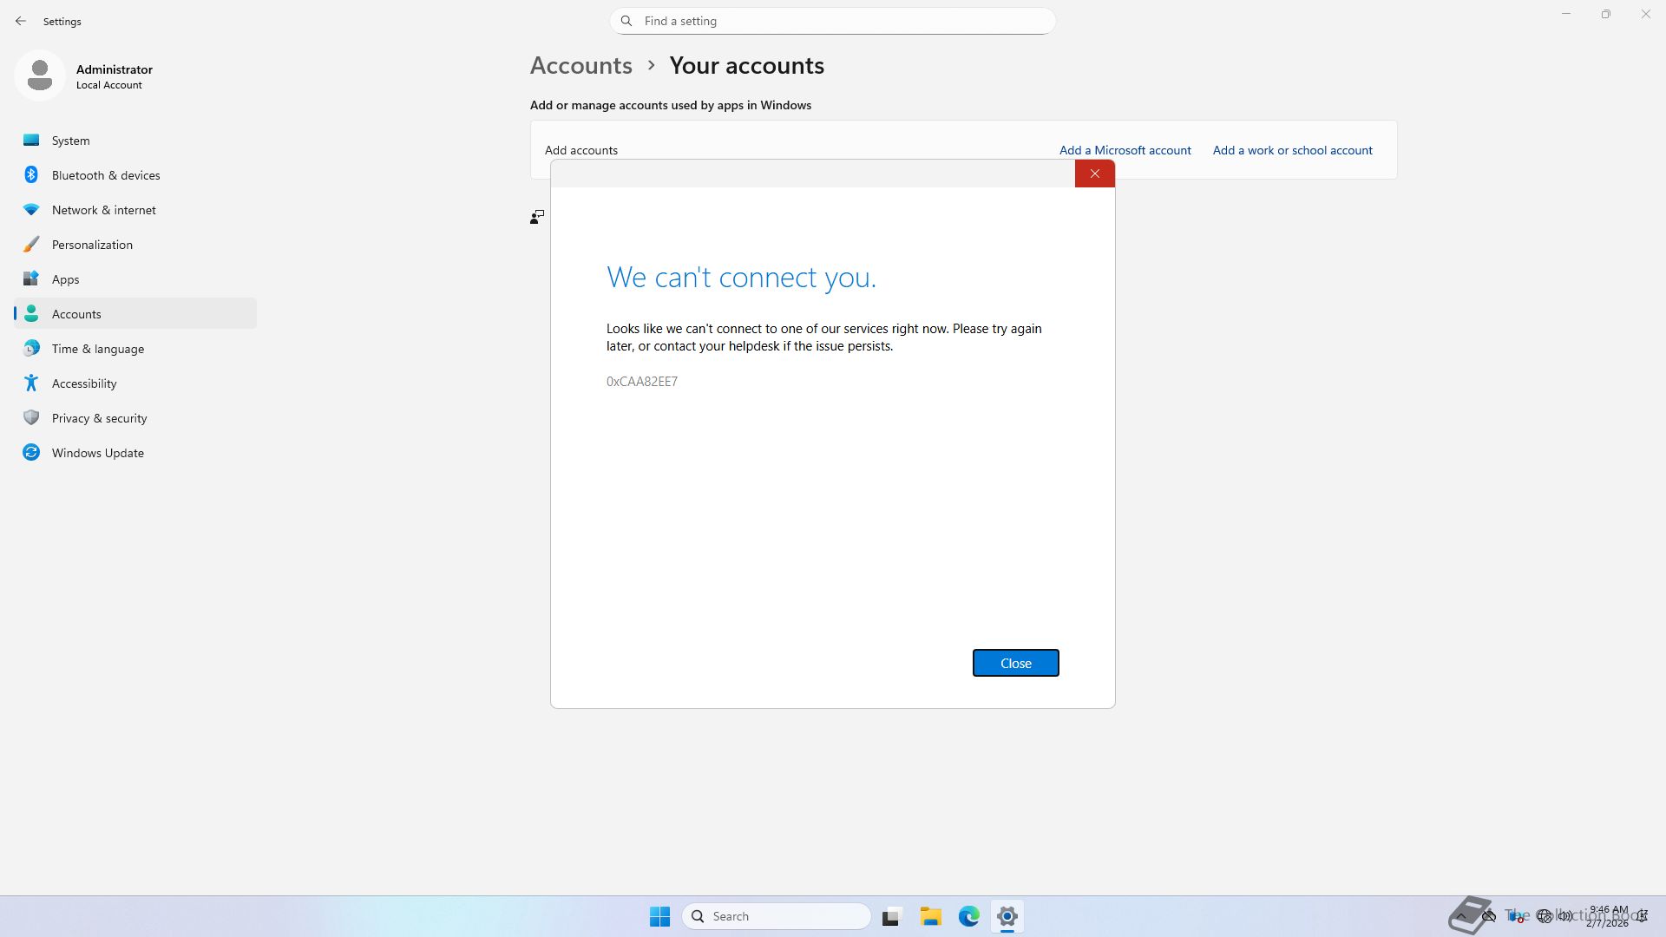Open File Explorer from the taskbar
The width and height of the screenshot is (1666, 937).
[x=930, y=916]
